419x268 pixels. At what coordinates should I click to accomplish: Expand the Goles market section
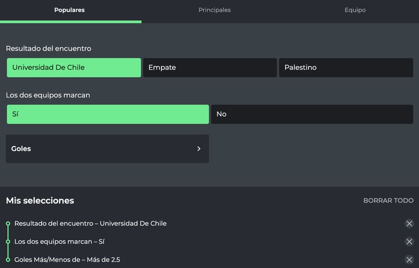pyautogui.click(x=107, y=149)
